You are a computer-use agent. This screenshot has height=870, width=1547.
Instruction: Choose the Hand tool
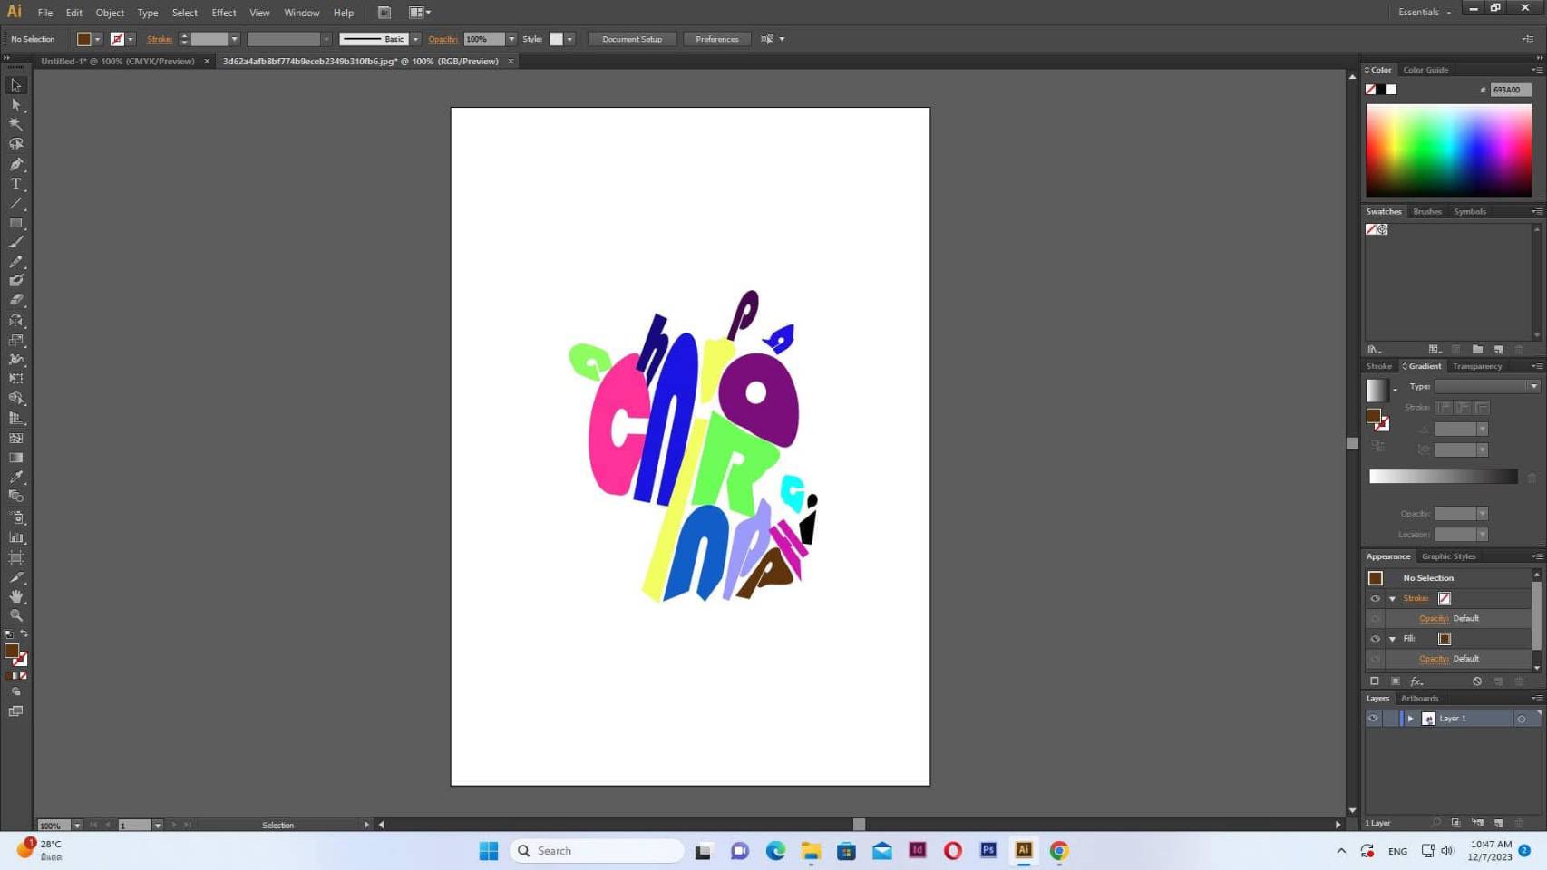pos(16,596)
